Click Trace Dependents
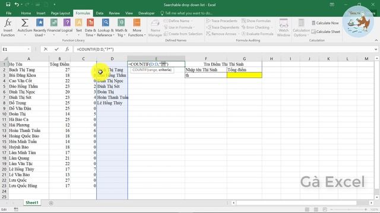 pos(223,27)
